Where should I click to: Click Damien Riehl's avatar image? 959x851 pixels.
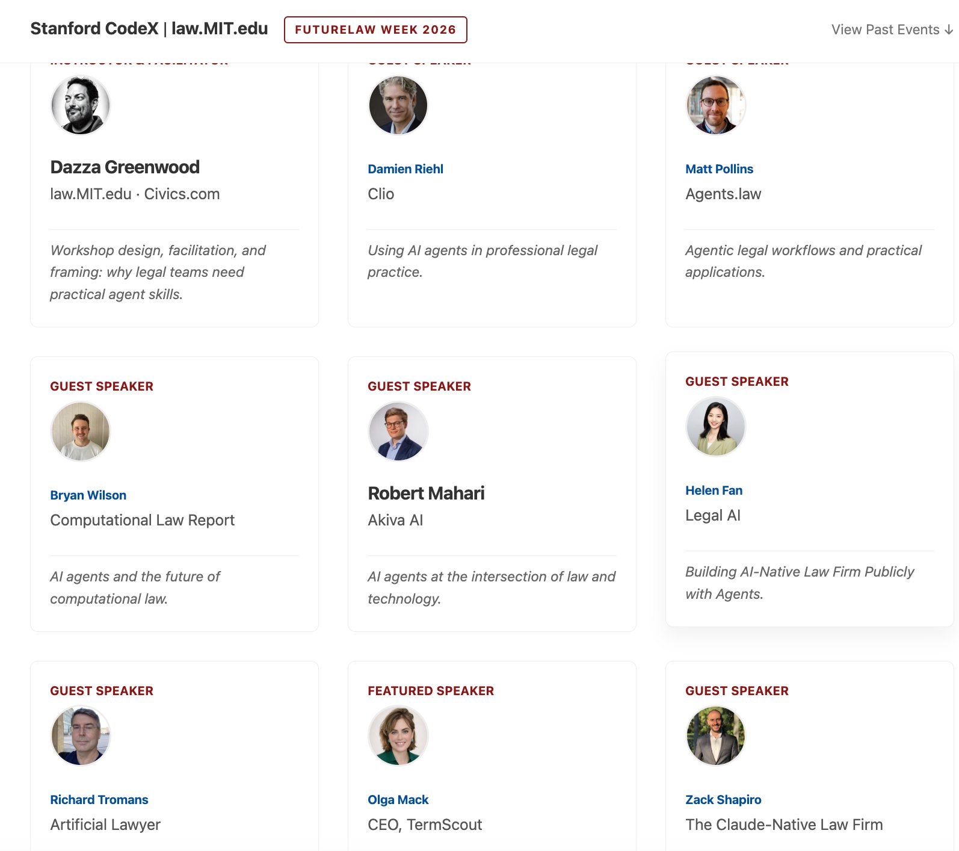tap(398, 105)
